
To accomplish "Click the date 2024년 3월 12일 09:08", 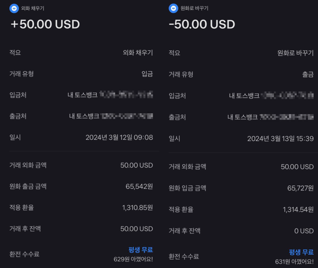I will coord(119,137).
